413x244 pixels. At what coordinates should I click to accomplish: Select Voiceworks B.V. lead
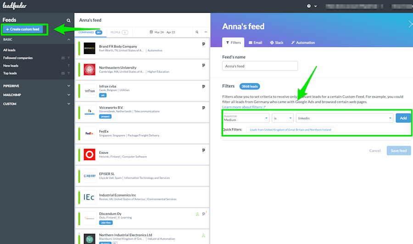click(142, 112)
